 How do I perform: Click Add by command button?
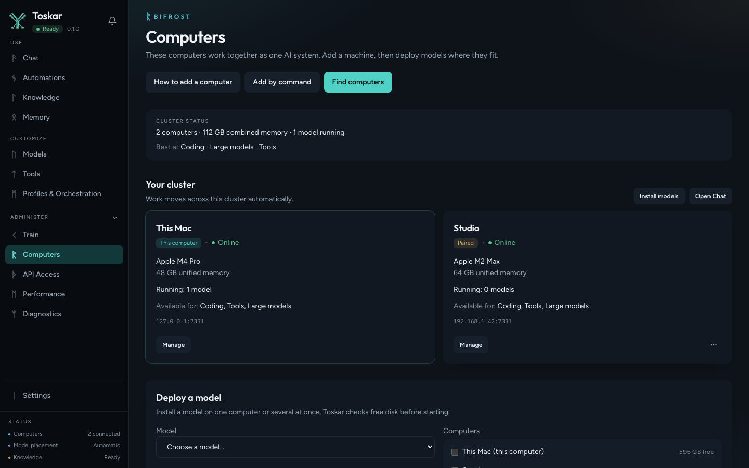(282, 82)
